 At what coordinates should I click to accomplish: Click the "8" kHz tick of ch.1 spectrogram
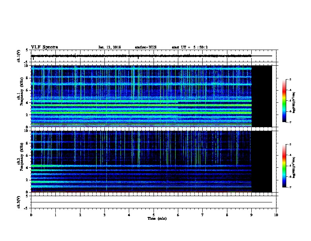27,78
